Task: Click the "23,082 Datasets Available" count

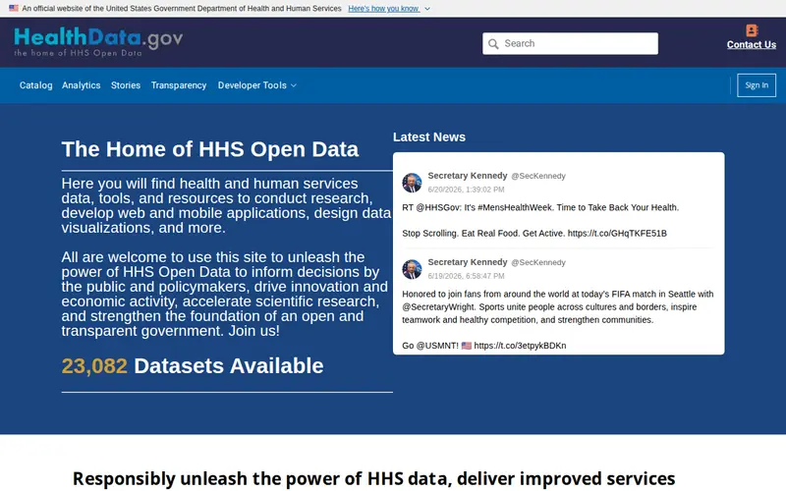Action: click(x=193, y=365)
